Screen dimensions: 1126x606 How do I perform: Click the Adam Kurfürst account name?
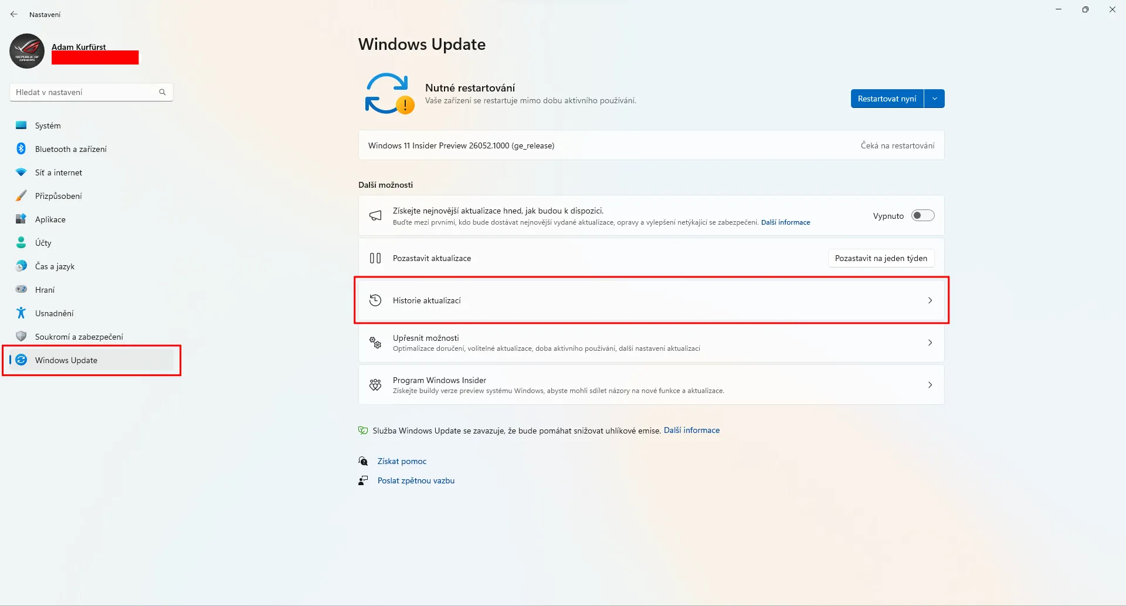click(79, 47)
